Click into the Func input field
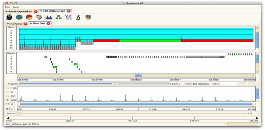 pyautogui.click(x=228, y=84)
